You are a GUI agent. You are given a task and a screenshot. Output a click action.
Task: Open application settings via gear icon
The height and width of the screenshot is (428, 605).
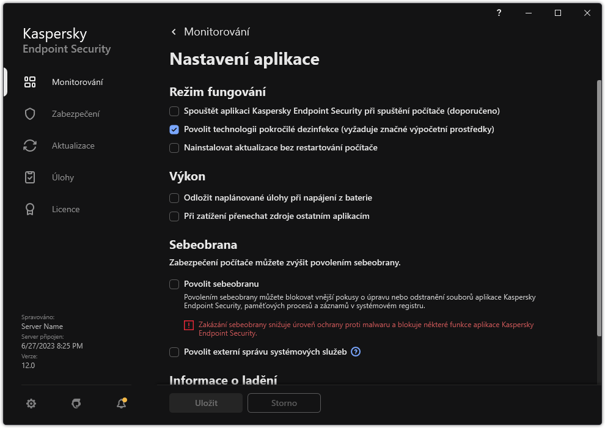(31, 404)
